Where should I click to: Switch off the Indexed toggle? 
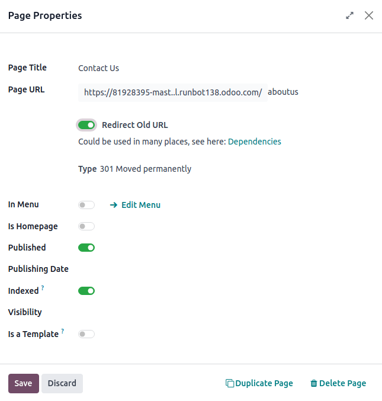point(86,291)
